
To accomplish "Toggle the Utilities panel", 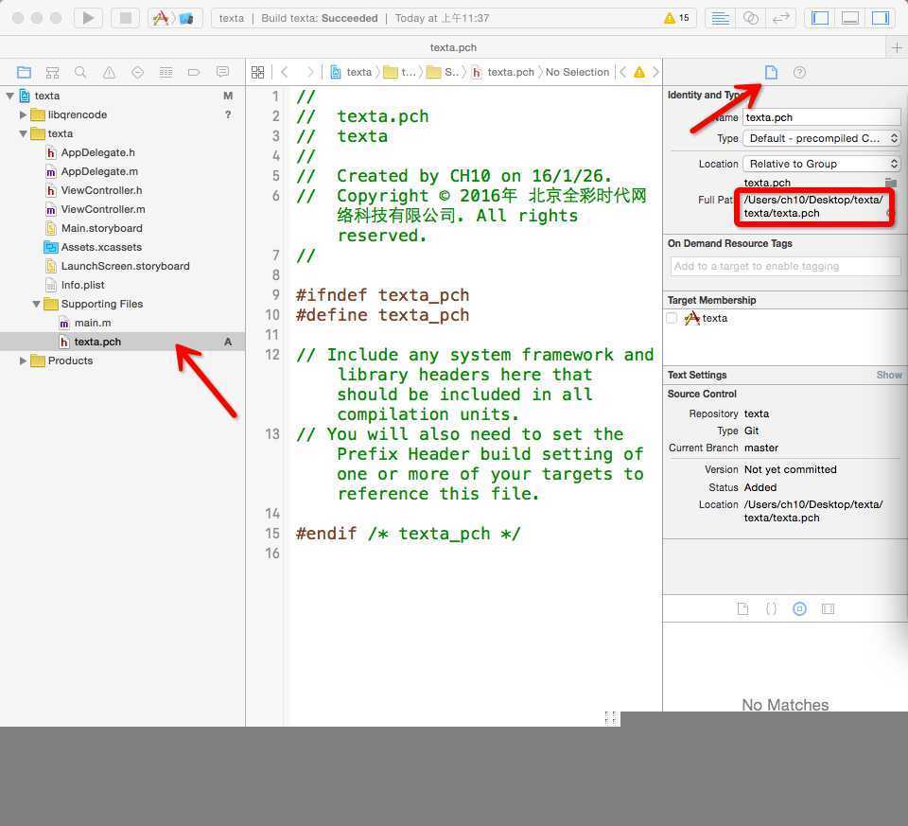I will pyautogui.click(x=881, y=18).
